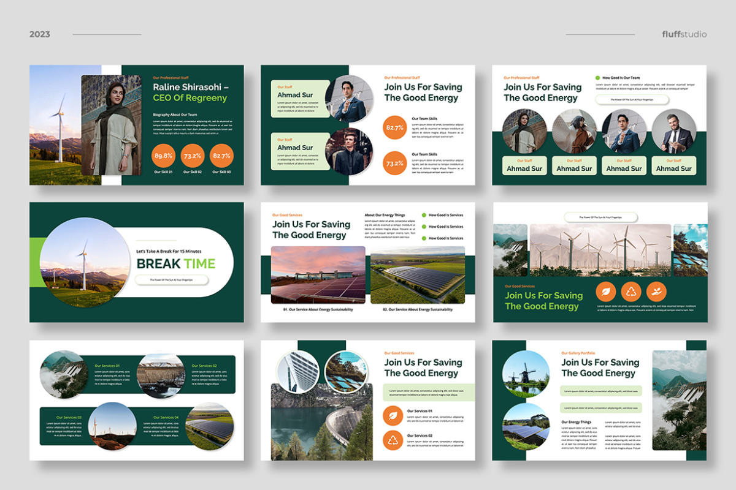Click the 73.2% Our Team Skills circle
The image size is (736, 490).
tap(394, 164)
